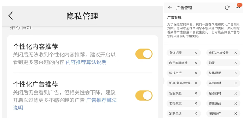
Task: Refresh the 广告管理 page
Action: [227, 8]
